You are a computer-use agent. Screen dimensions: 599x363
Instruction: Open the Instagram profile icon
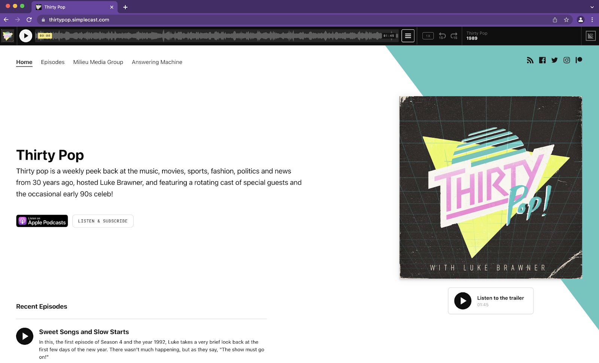tap(566, 60)
